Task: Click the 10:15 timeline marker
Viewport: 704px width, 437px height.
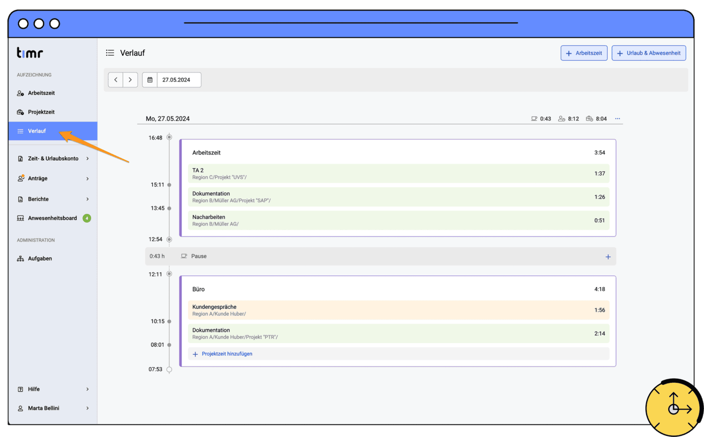Action: [169, 321]
